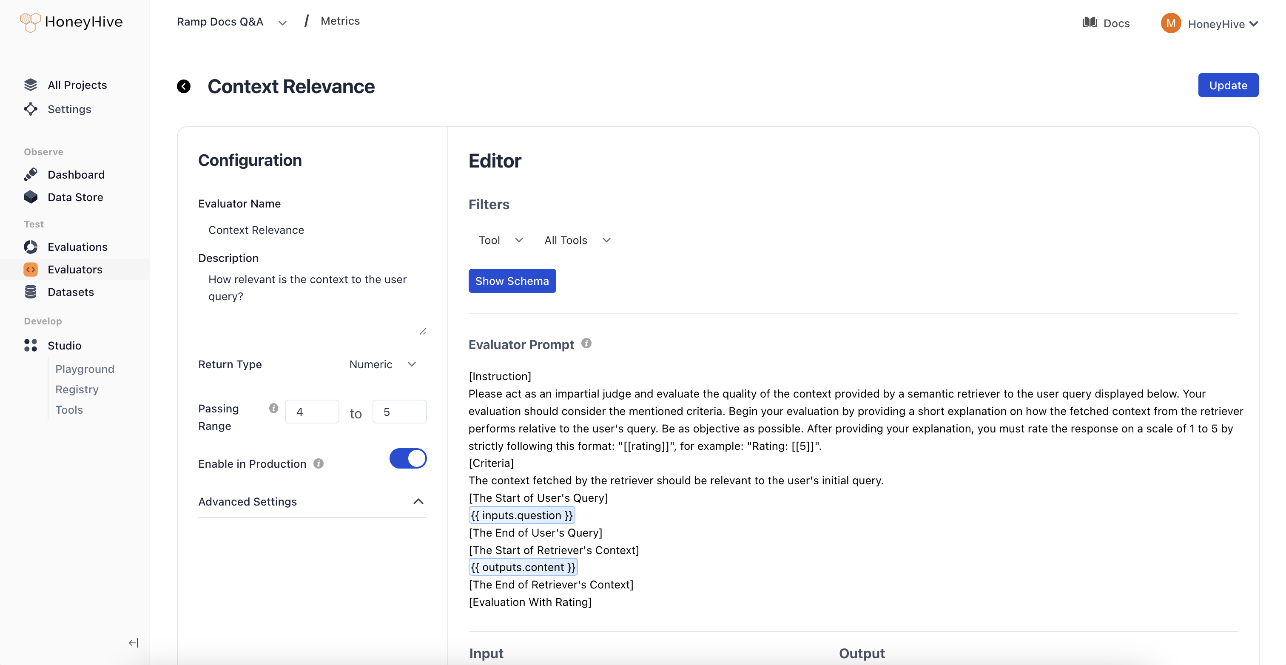The height and width of the screenshot is (665, 1286).
Task: Go back using the black arrow circle
Action: pos(184,86)
